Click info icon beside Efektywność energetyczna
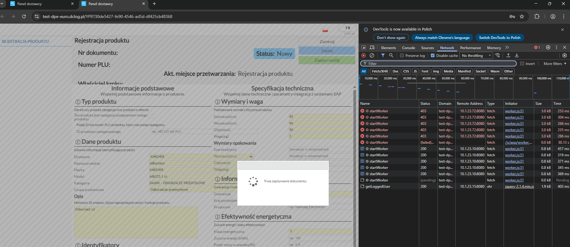This screenshot has width=570, height=247. point(218,217)
